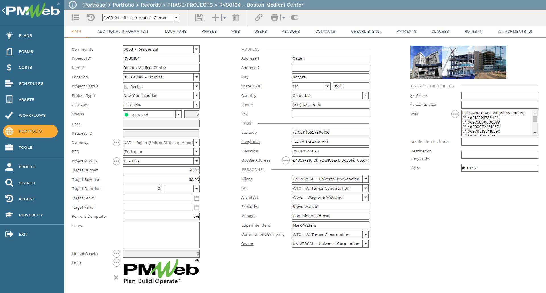Open Checklists (9) tab
The image size is (546, 293).
point(366,31)
